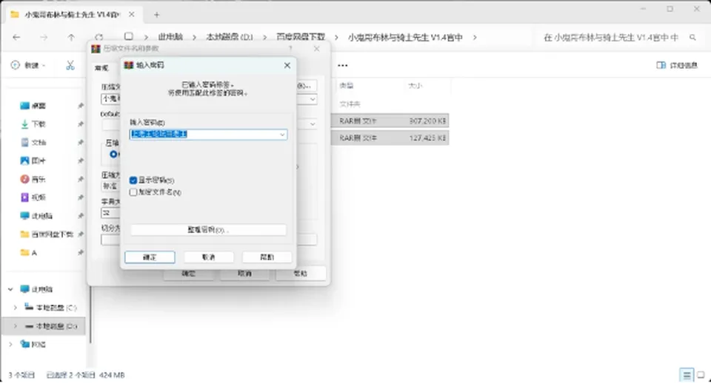Go up one folder level
The height and width of the screenshot is (383, 711).
(x=71, y=38)
